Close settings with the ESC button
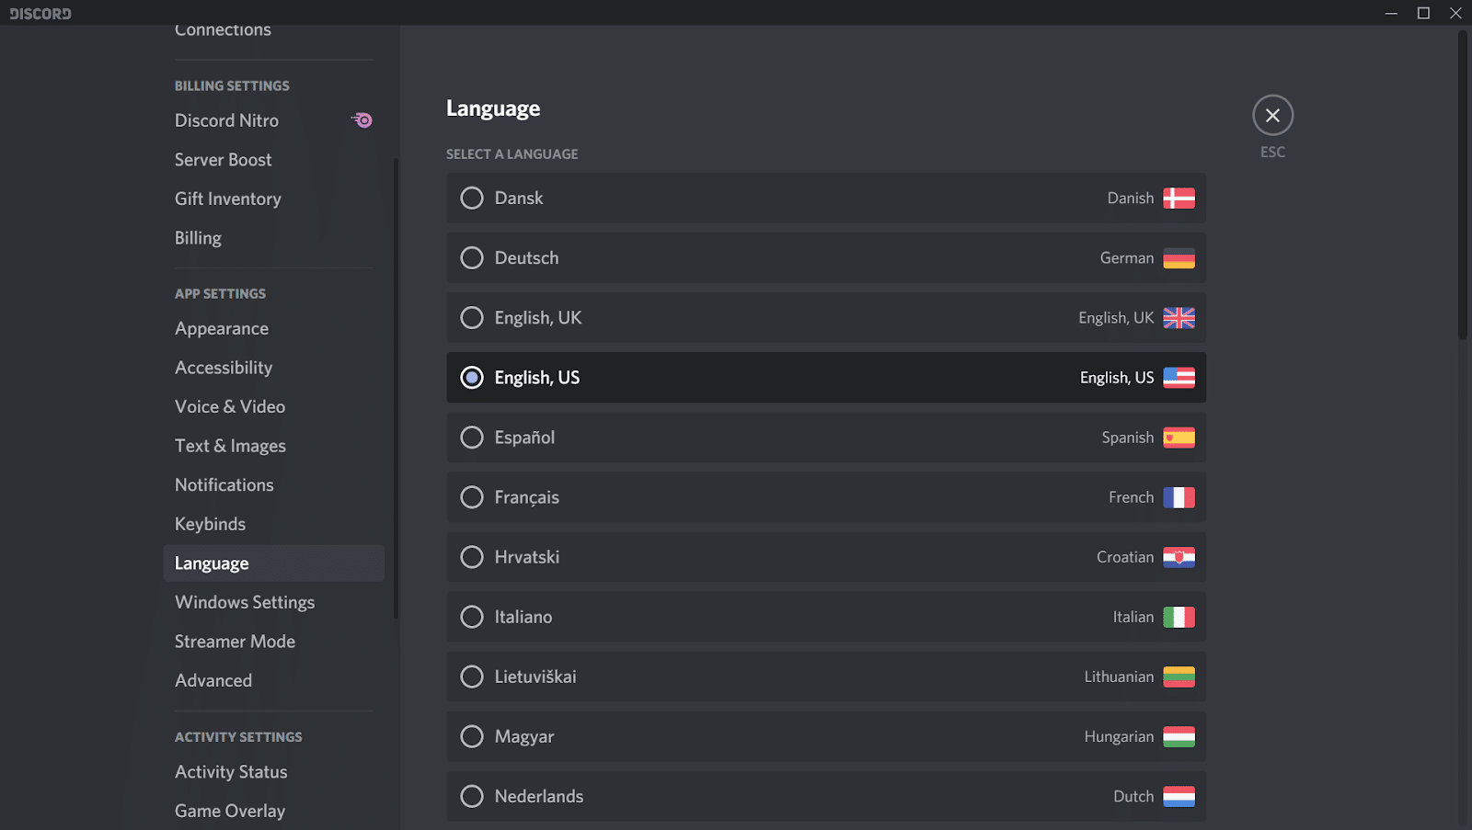Viewport: 1472px width, 830px height. [x=1272, y=115]
